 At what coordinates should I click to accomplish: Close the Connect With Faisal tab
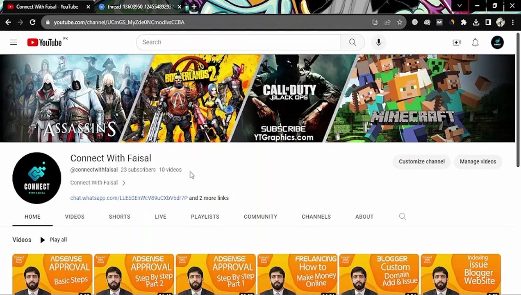[88, 7]
